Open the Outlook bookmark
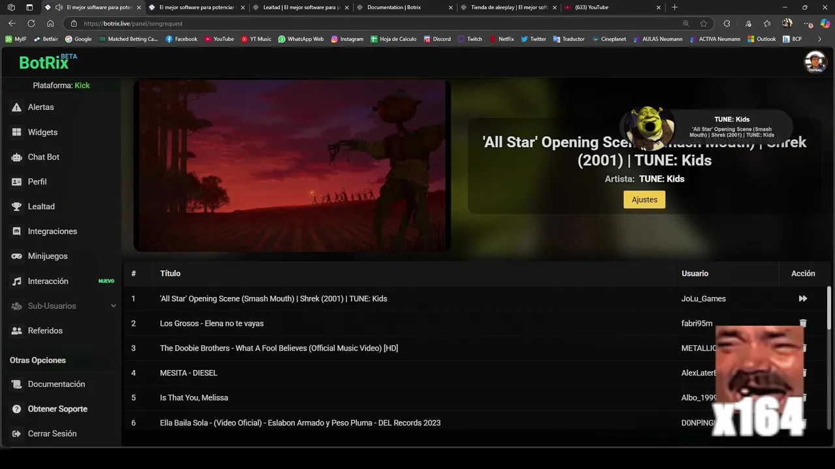 click(x=761, y=39)
